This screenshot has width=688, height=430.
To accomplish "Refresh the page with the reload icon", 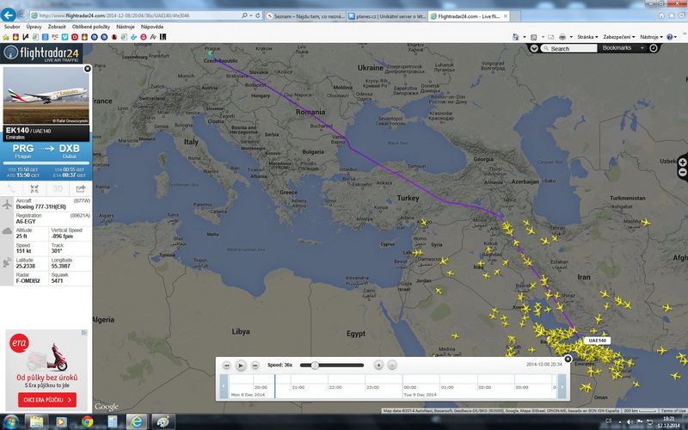I will pos(258,15).
